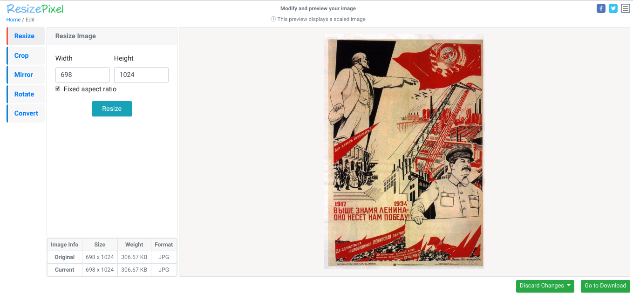Focus the Height input field
Viewport: 633px width, 294px height.
pos(141,75)
